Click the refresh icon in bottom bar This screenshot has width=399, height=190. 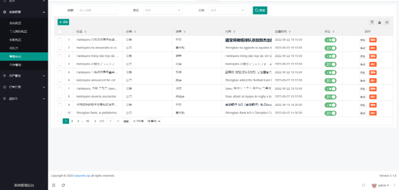pyautogui.click(x=63, y=185)
